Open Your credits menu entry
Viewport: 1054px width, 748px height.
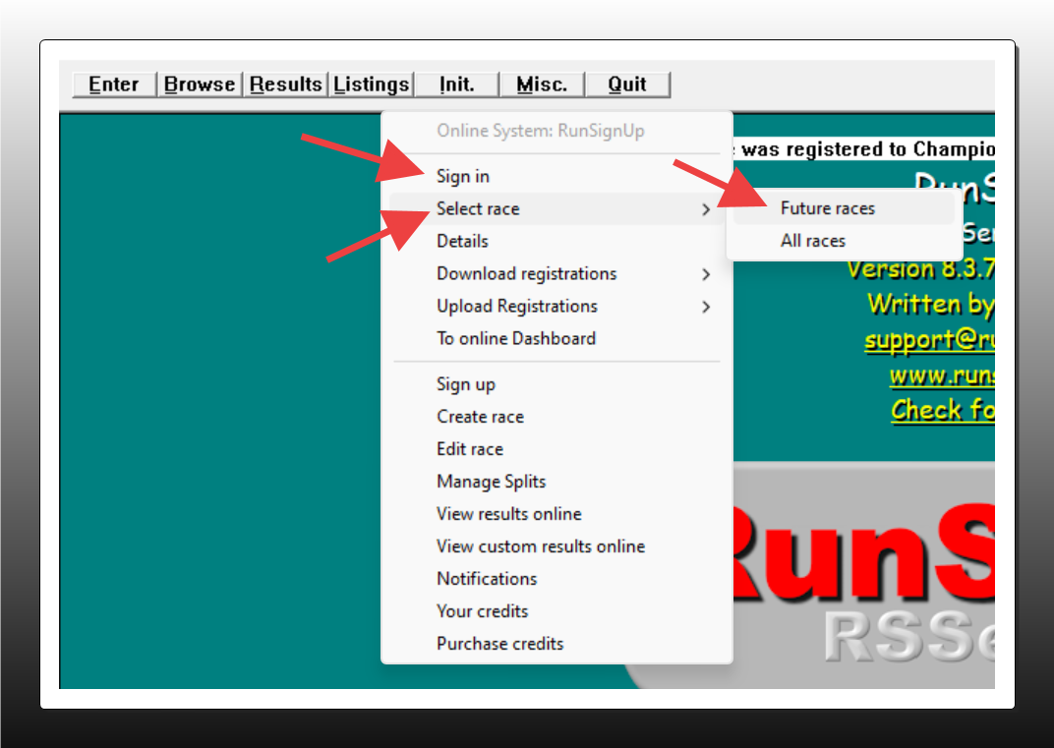556,611
